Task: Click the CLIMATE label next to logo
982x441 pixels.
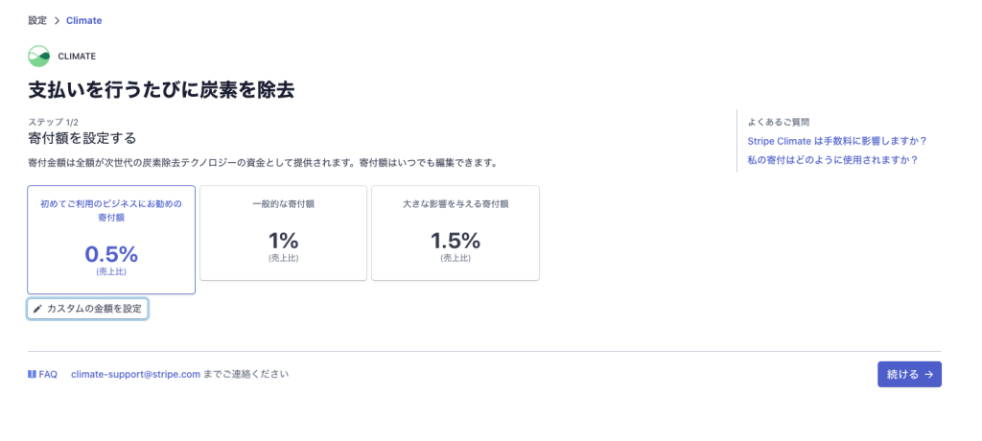Action: click(77, 56)
